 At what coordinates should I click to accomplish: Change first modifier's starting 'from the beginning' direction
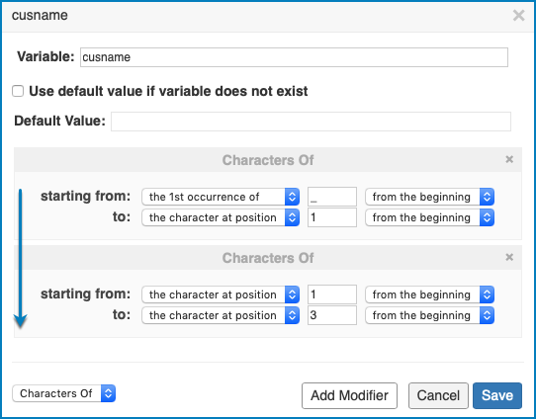(429, 197)
